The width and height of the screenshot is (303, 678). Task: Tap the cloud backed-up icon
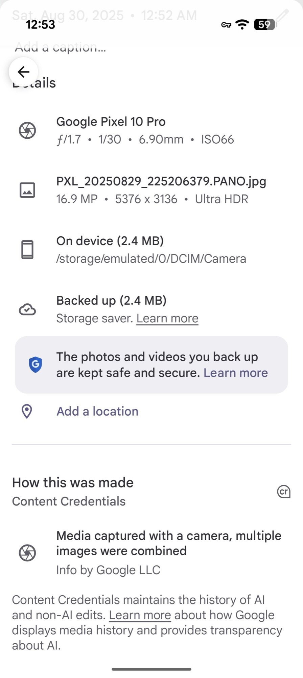point(27,310)
